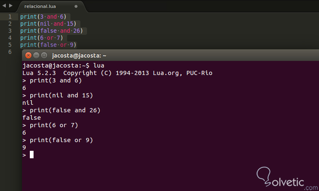Click line number 4 in editor gutter

10,38
